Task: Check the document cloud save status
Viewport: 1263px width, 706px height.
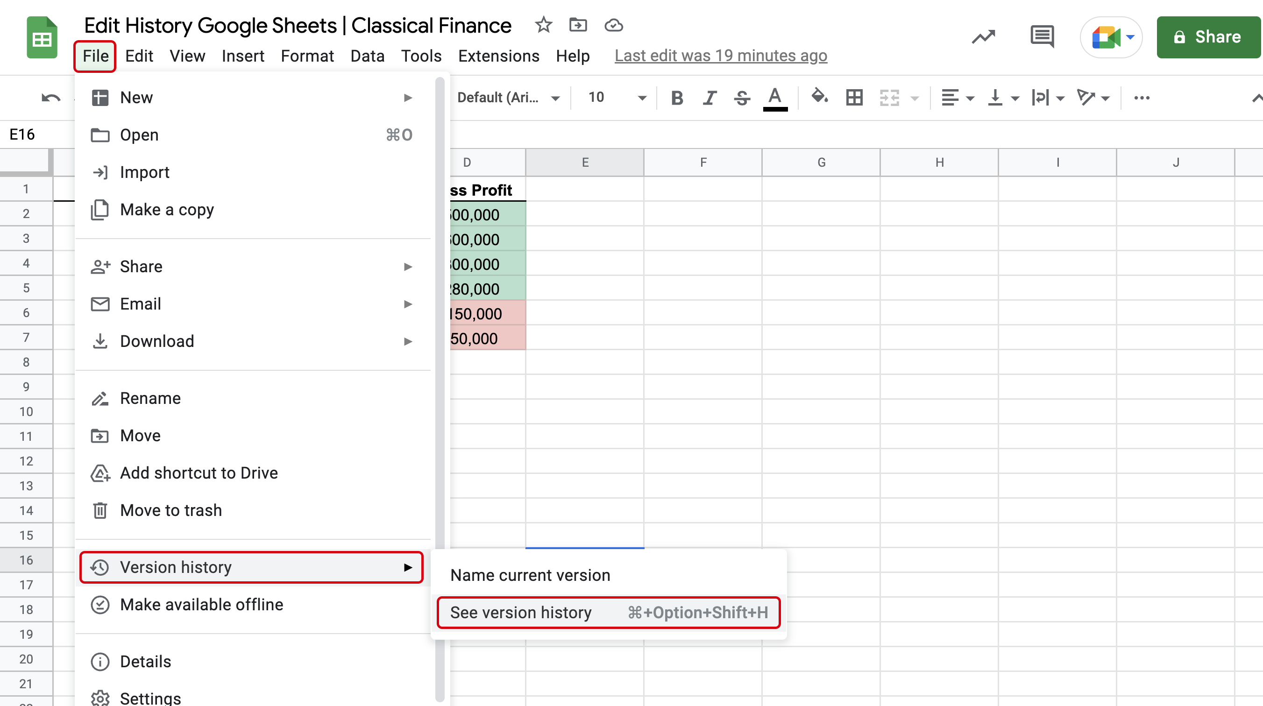Action: [x=613, y=25]
